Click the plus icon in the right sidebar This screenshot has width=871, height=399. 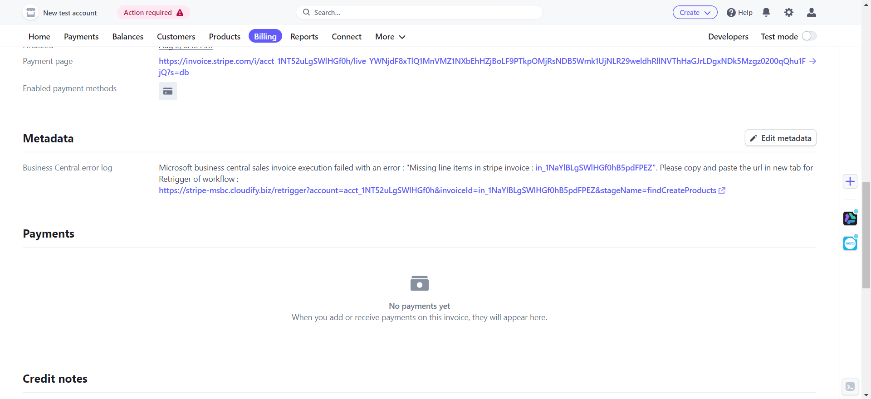coord(850,181)
